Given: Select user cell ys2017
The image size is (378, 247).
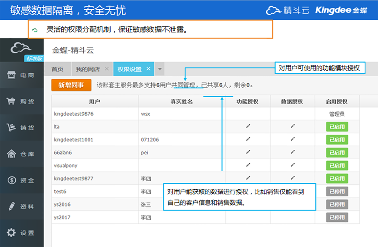Looking at the screenshot, I should (x=95, y=218).
